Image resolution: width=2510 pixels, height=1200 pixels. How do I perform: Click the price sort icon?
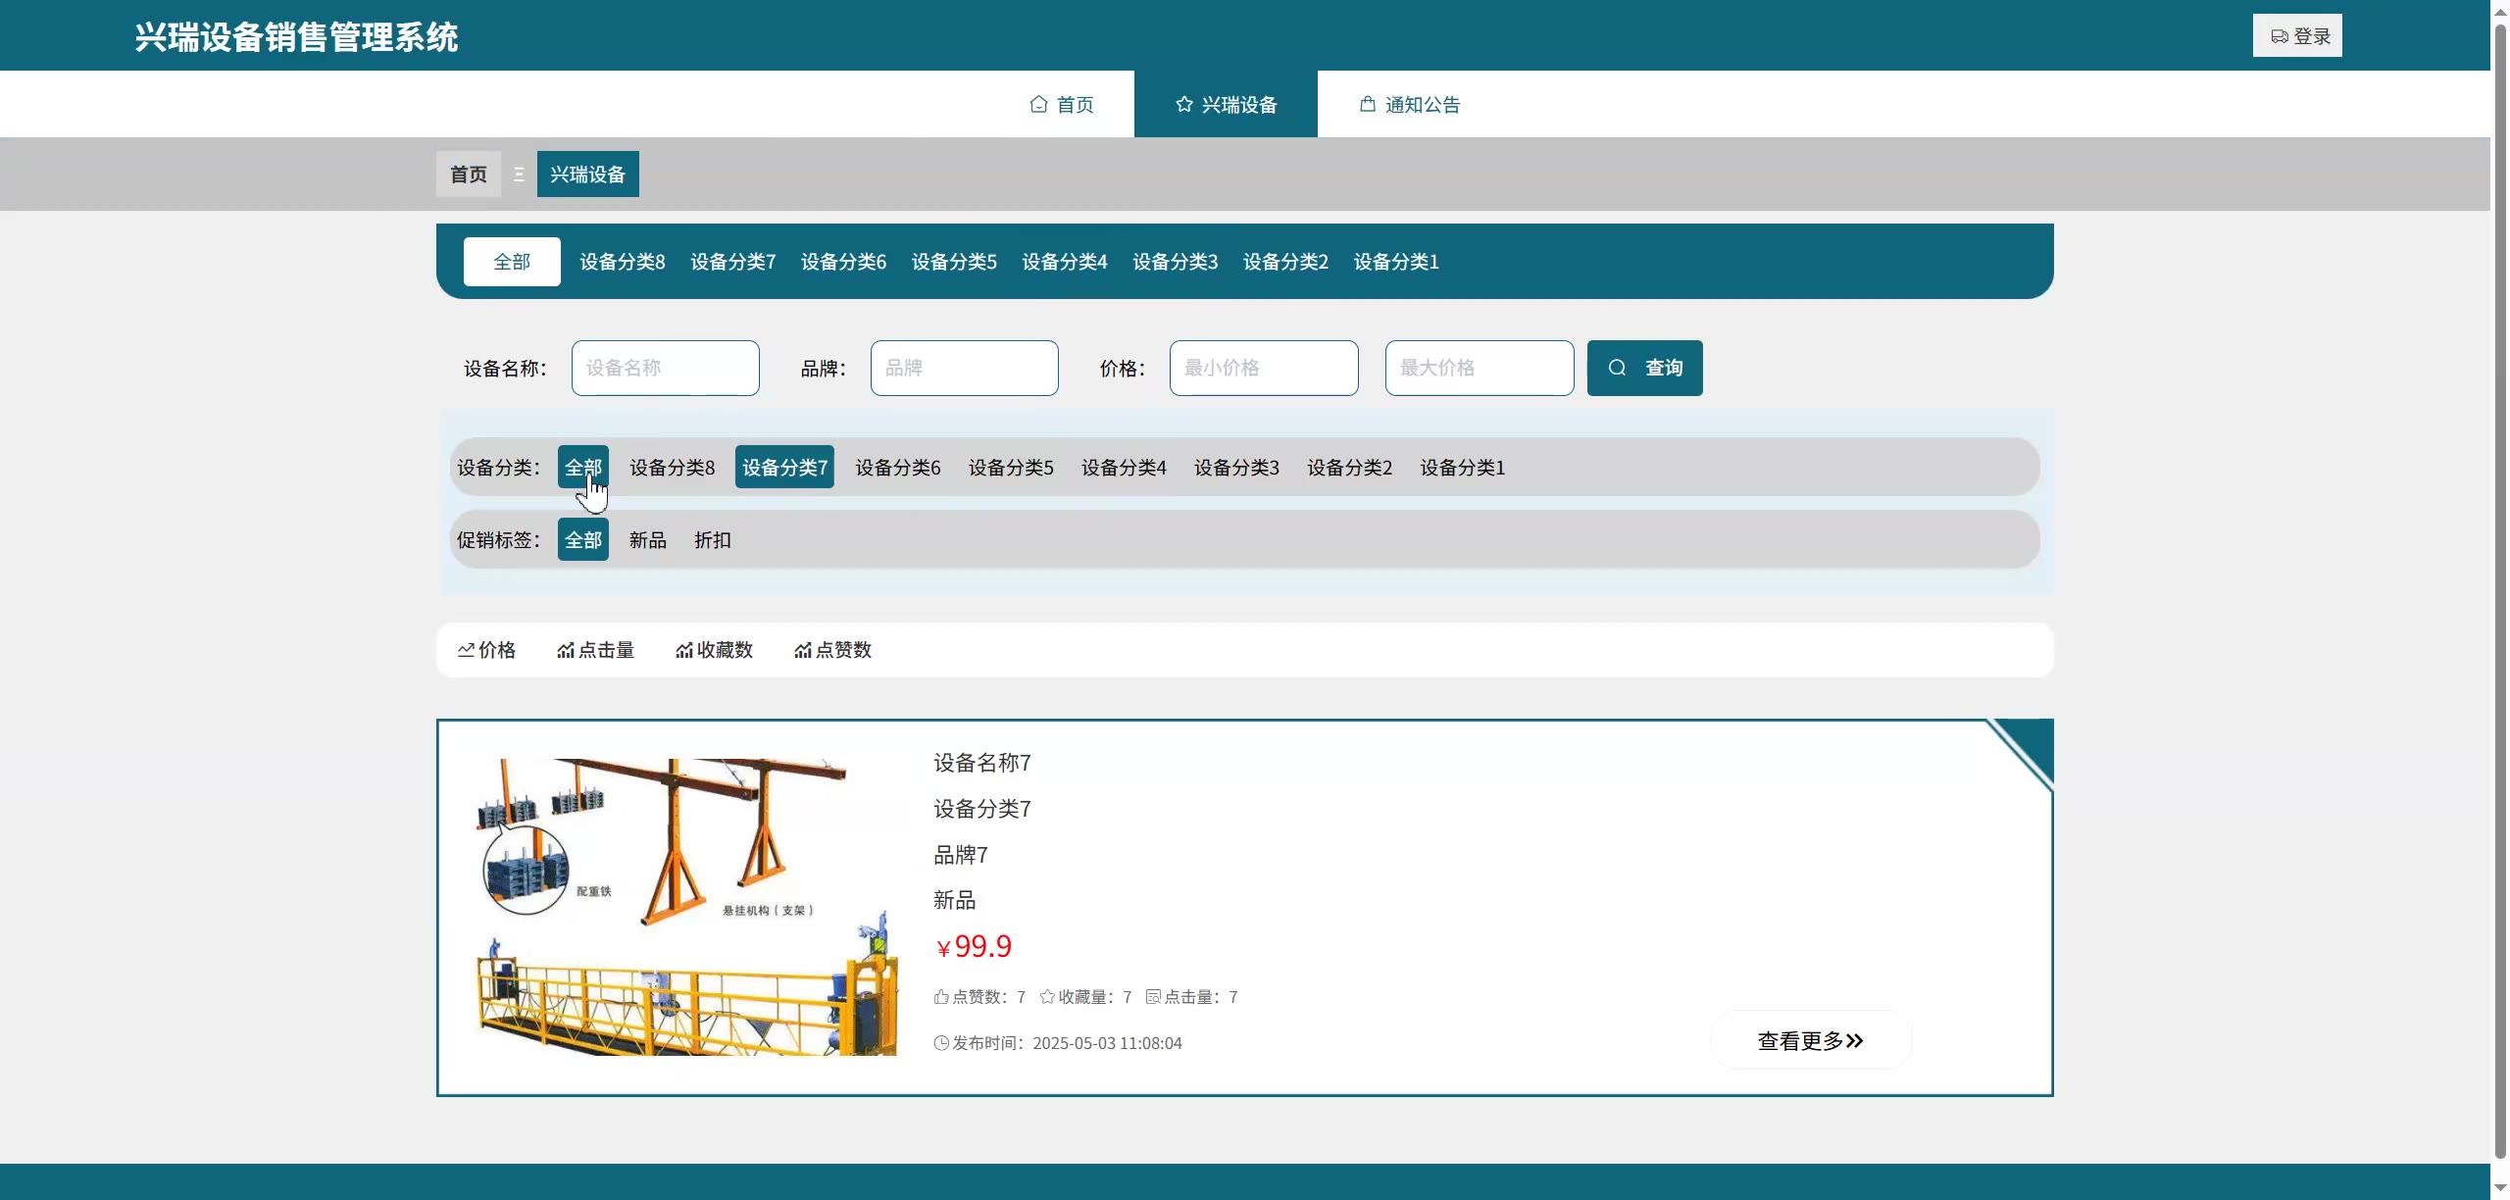point(467,650)
